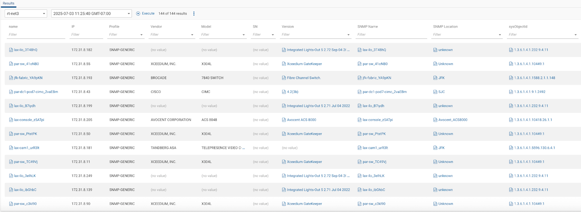
Task: Switch to the Results tab
Action: point(9,3)
